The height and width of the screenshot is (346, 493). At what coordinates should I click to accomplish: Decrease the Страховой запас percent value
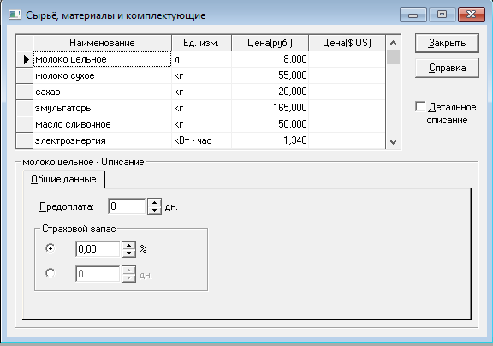pyautogui.click(x=128, y=254)
